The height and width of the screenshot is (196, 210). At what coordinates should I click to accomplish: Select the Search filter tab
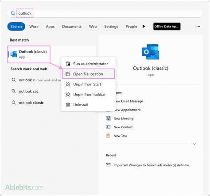16,27
